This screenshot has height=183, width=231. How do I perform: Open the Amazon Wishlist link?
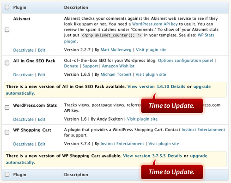pos(118,66)
